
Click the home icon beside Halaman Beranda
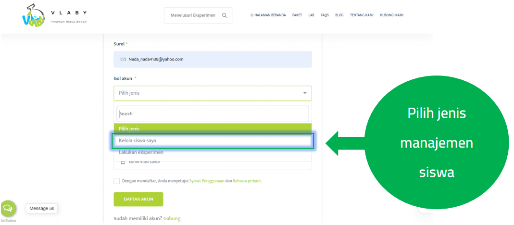coord(252,15)
